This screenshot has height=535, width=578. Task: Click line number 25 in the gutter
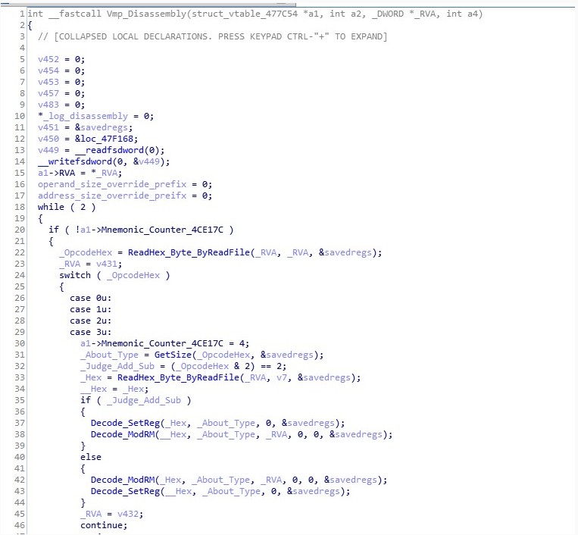20,287
